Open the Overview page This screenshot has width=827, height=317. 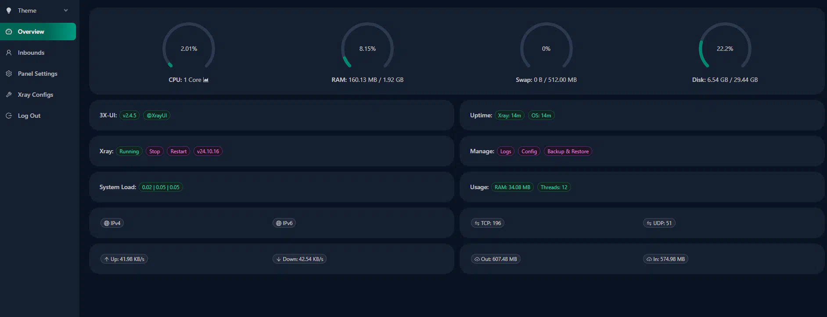coord(38,32)
